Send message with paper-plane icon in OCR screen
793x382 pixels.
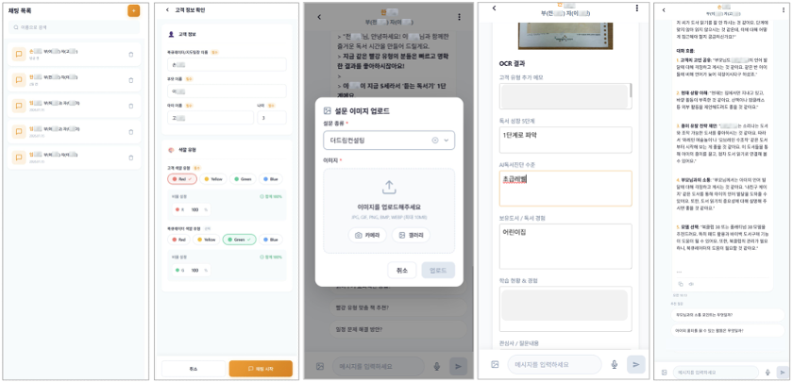pyautogui.click(x=635, y=364)
